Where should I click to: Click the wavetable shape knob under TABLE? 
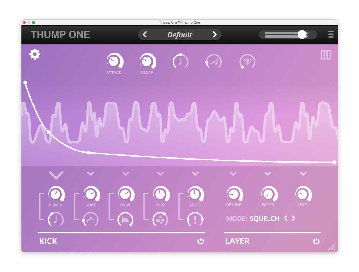pyautogui.click(x=91, y=219)
